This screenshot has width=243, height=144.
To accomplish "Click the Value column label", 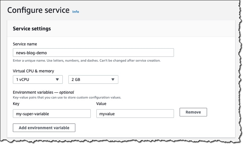I will coord(101,104).
